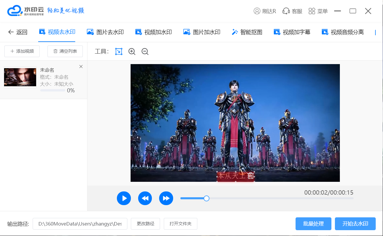Click the 批量处理 button
This screenshot has height=236, width=383.
[x=313, y=224]
